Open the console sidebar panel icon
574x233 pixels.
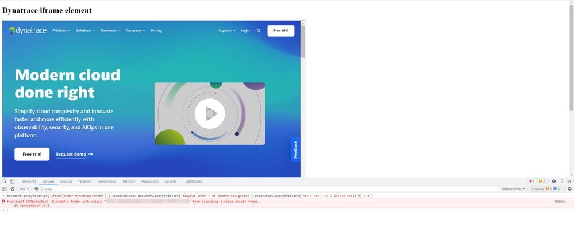tap(5, 189)
